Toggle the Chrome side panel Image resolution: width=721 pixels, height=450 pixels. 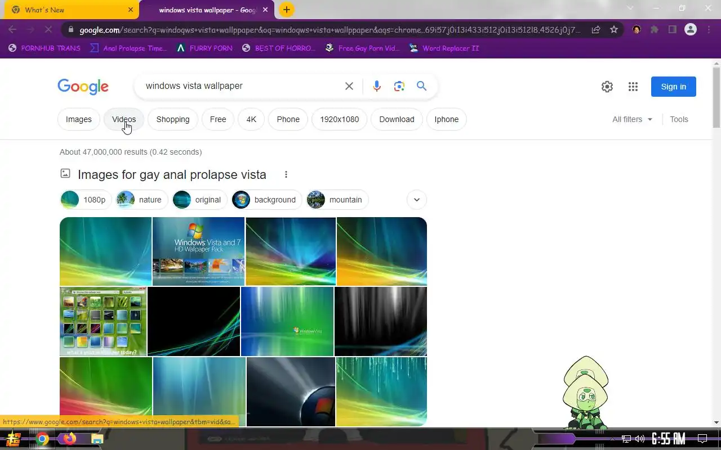point(672,30)
